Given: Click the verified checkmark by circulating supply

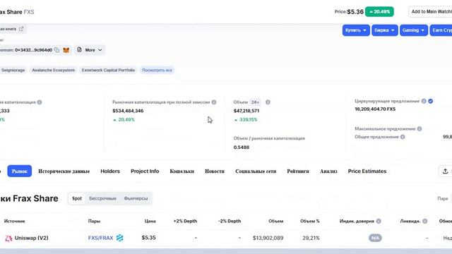Looking at the screenshot, I should (430, 101).
